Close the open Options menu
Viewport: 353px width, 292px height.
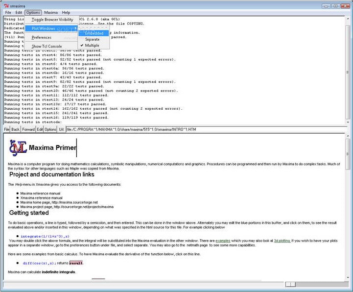point(33,12)
